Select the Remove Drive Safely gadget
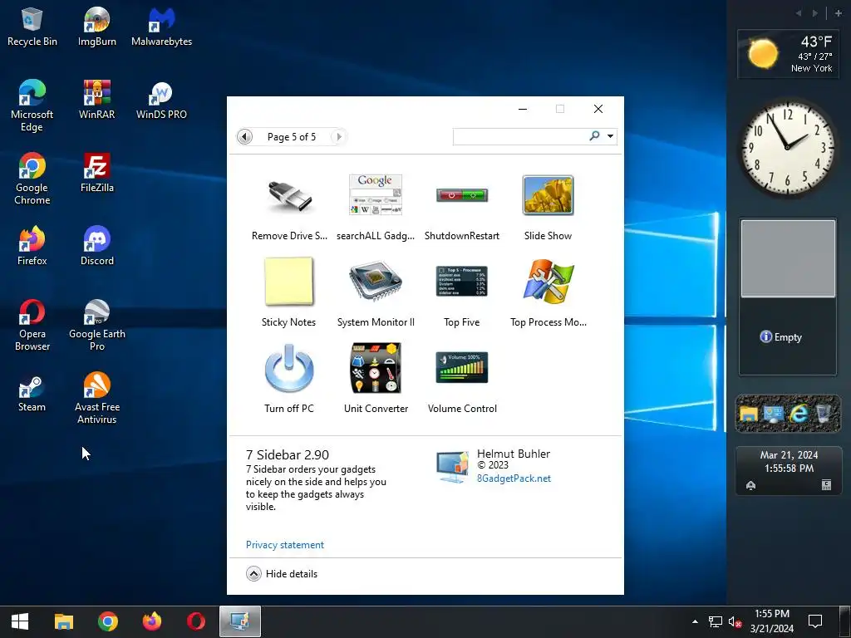Image resolution: width=851 pixels, height=638 pixels. click(289, 207)
